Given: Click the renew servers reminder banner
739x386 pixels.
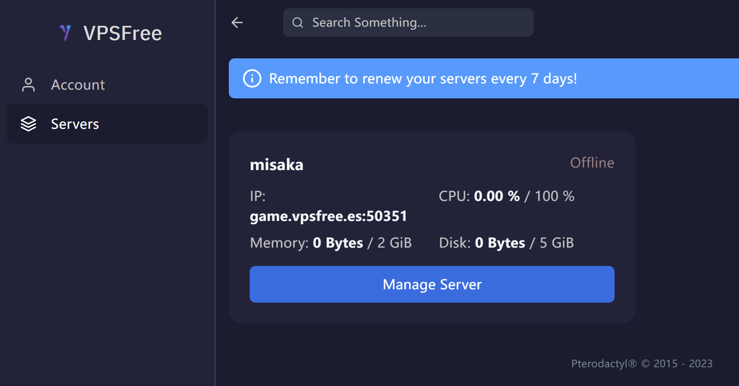Looking at the screenshot, I should (484, 78).
